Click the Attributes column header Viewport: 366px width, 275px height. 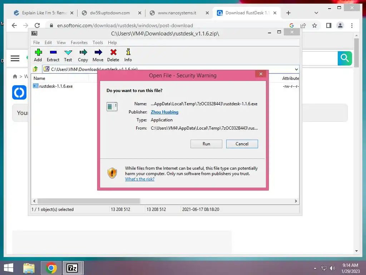[290, 78]
